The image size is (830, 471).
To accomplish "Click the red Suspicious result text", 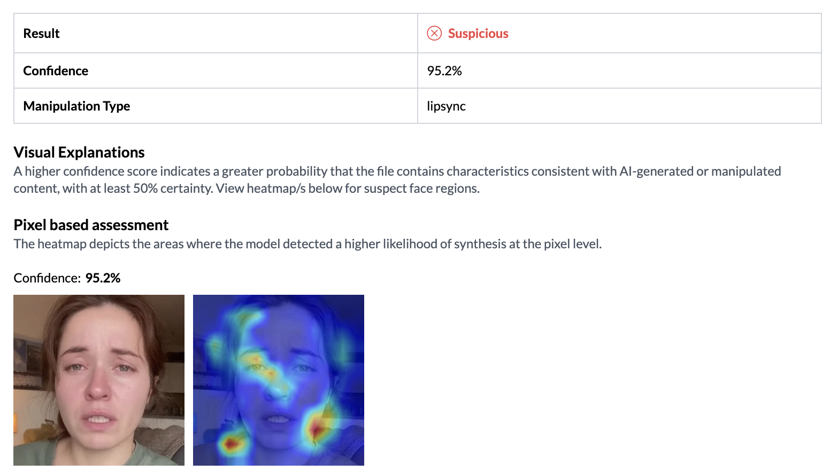I will click(x=478, y=33).
